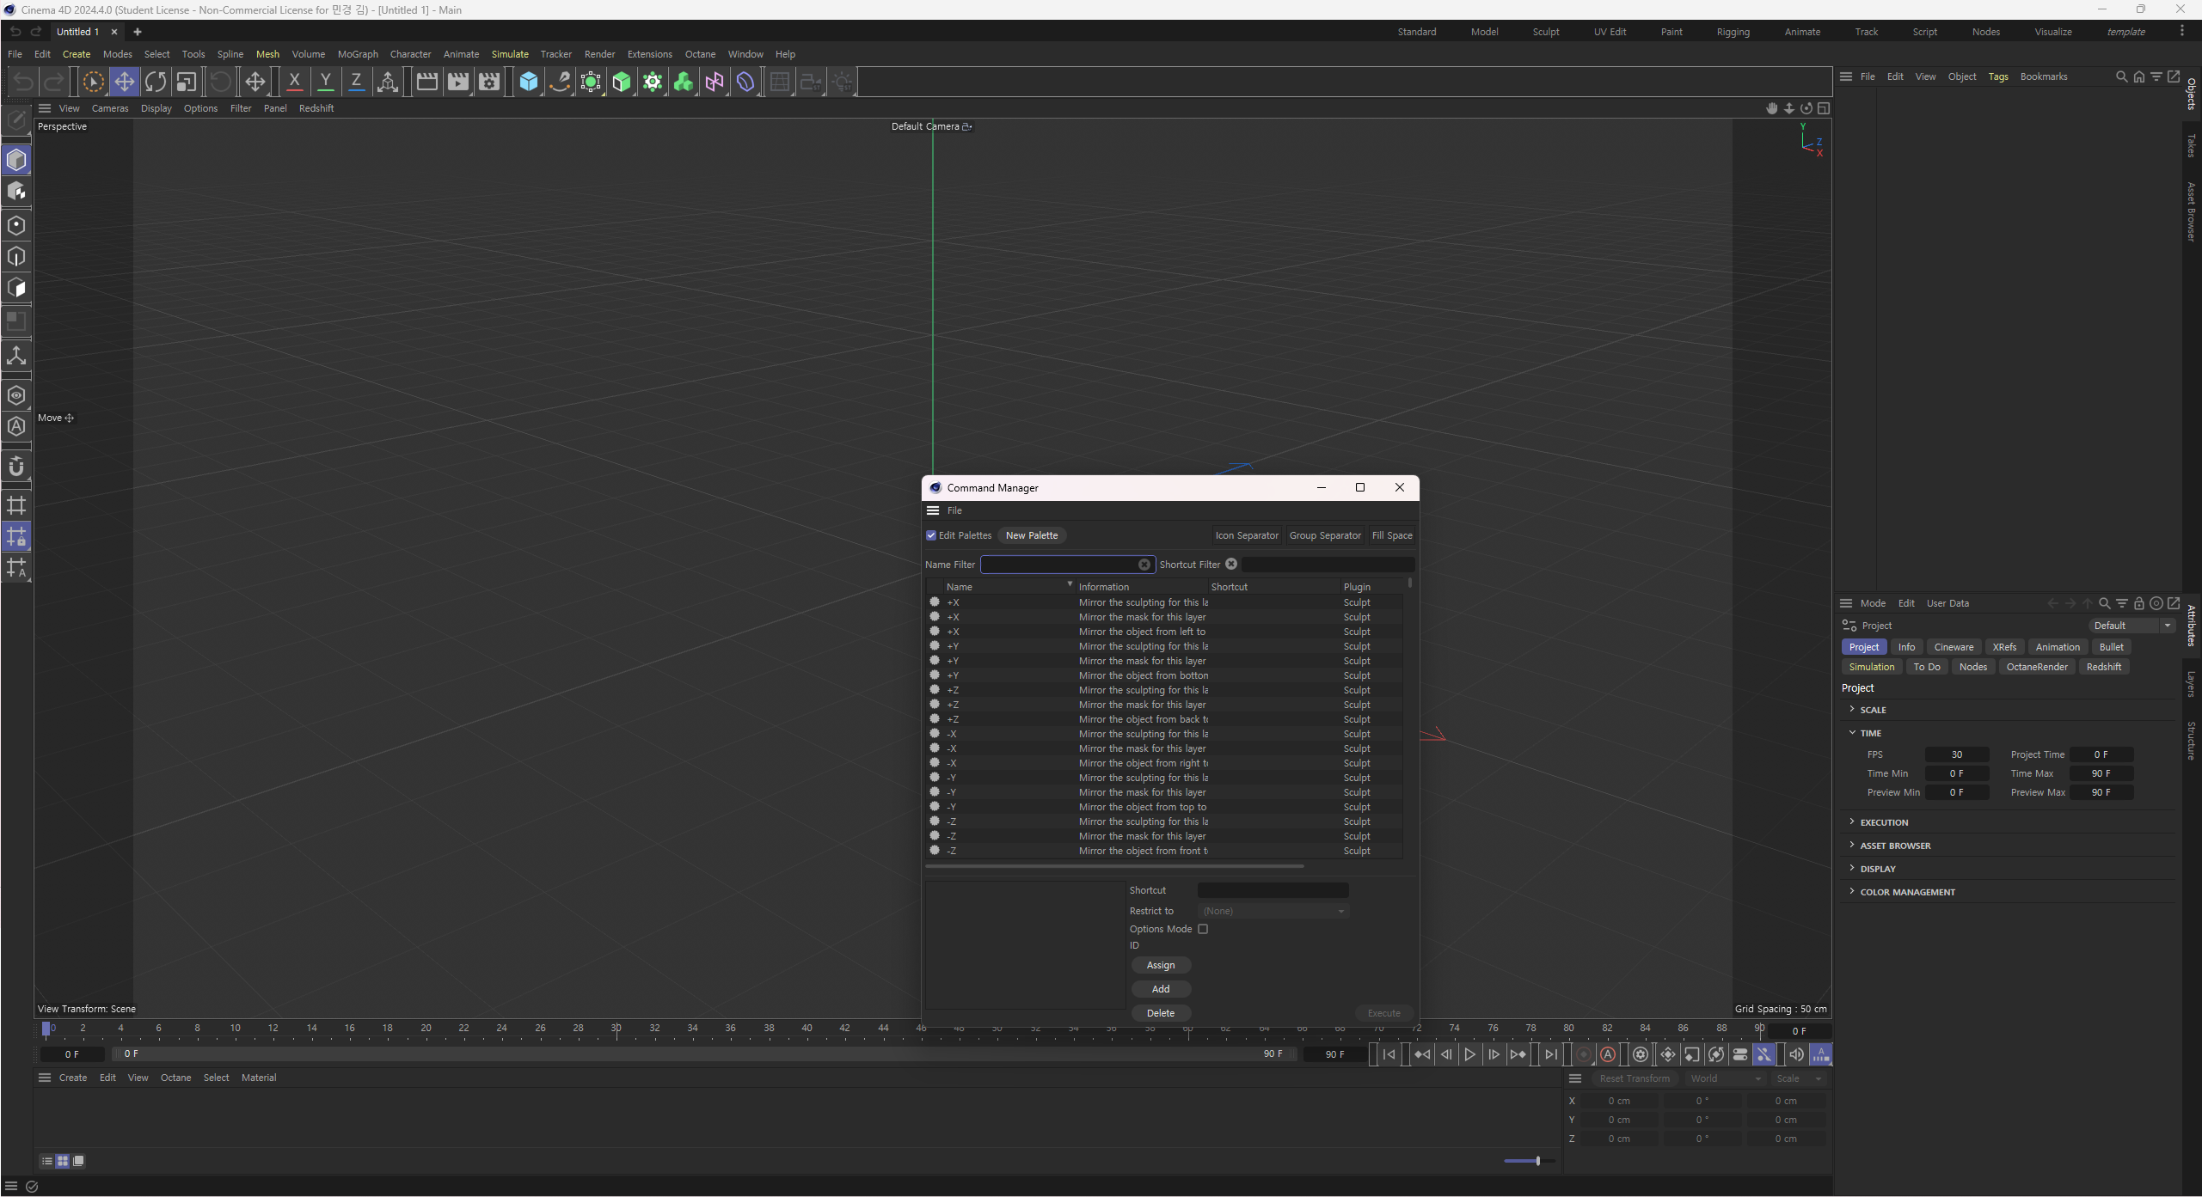Open the Simulate menu
The width and height of the screenshot is (2202, 1197).
pyautogui.click(x=510, y=54)
